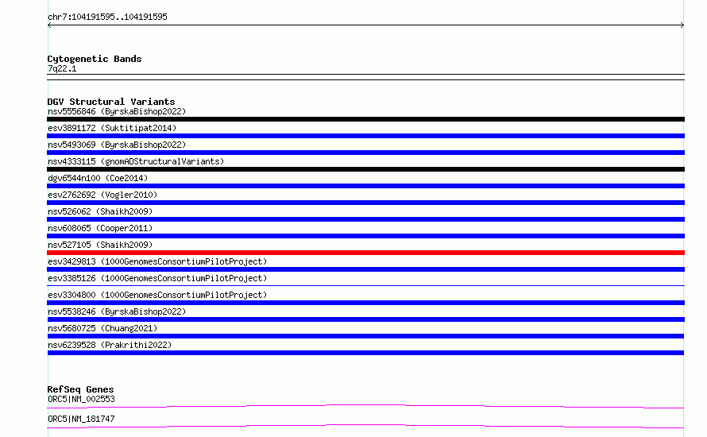Open variant esv2762692 (Vogler2010)
Screen dimensions: 707x437
[x=102, y=195]
